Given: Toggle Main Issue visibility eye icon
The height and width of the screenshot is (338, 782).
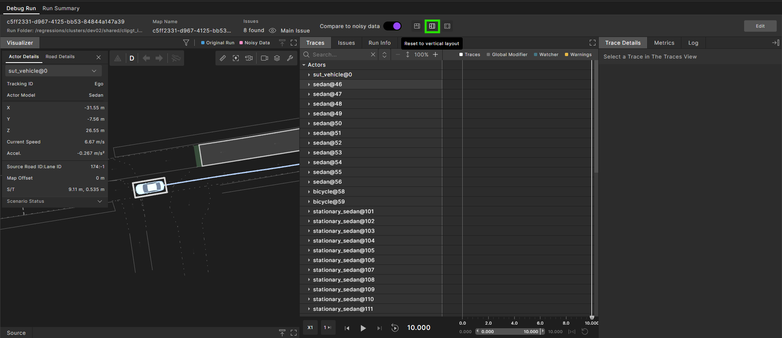Looking at the screenshot, I should click(x=272, y=30).
